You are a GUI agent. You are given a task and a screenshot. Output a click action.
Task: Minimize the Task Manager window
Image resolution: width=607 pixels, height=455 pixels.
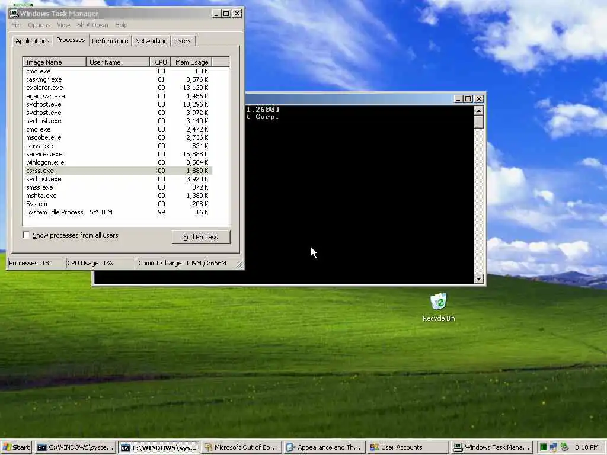pos(216,14)
